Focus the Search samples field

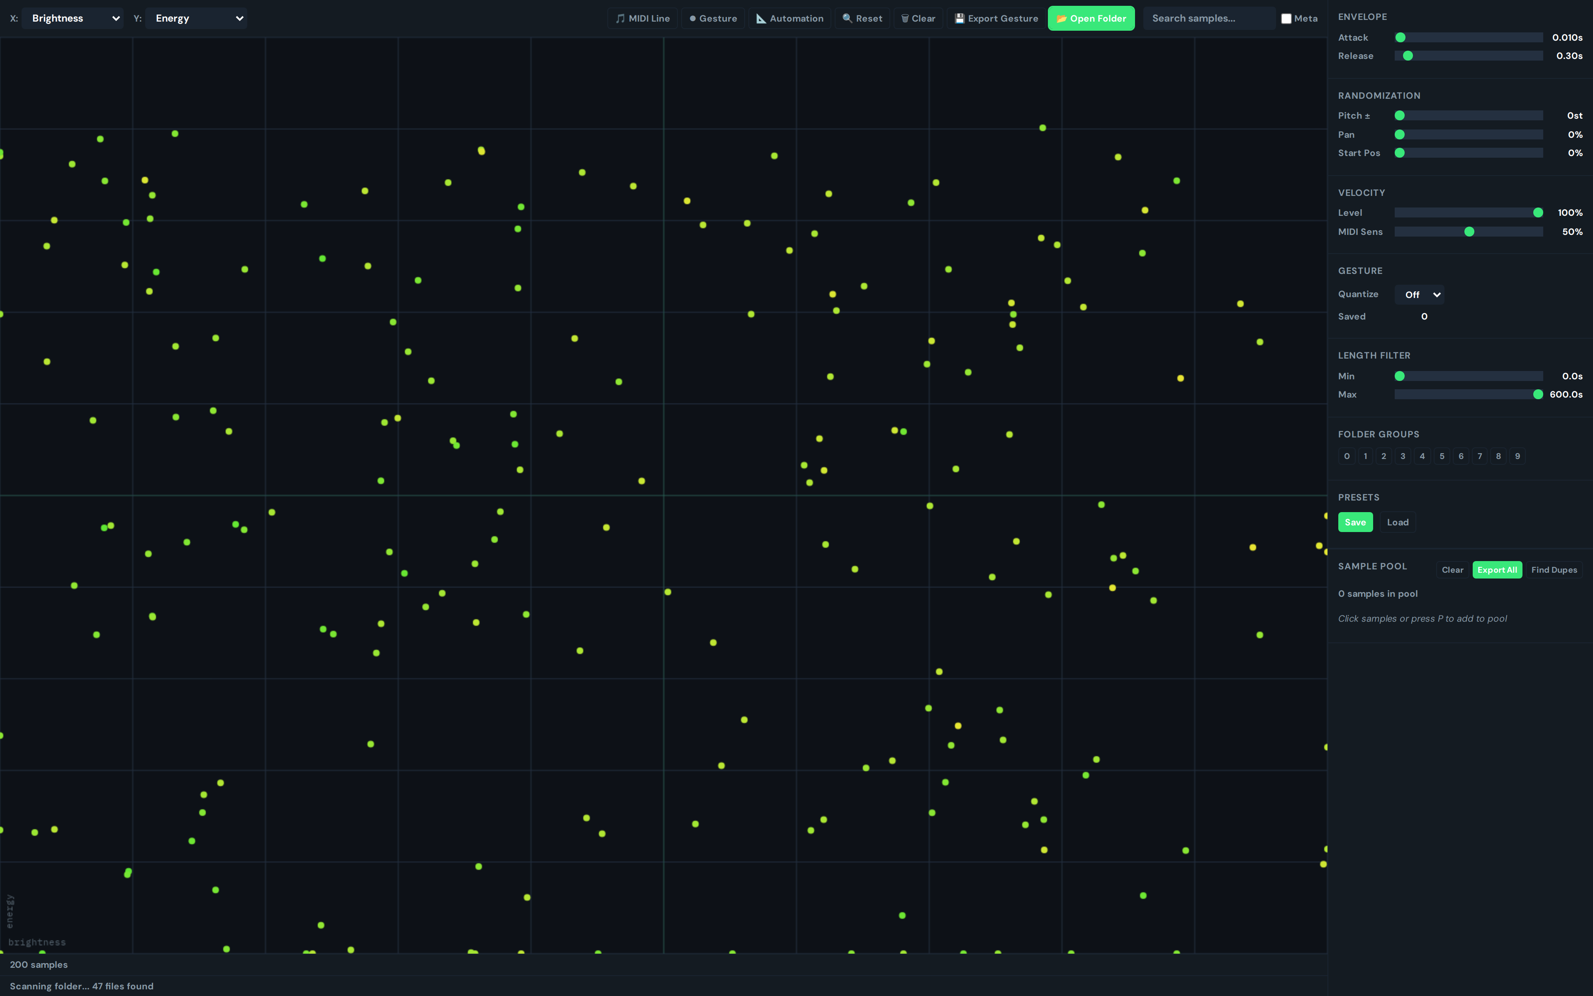1208,18
